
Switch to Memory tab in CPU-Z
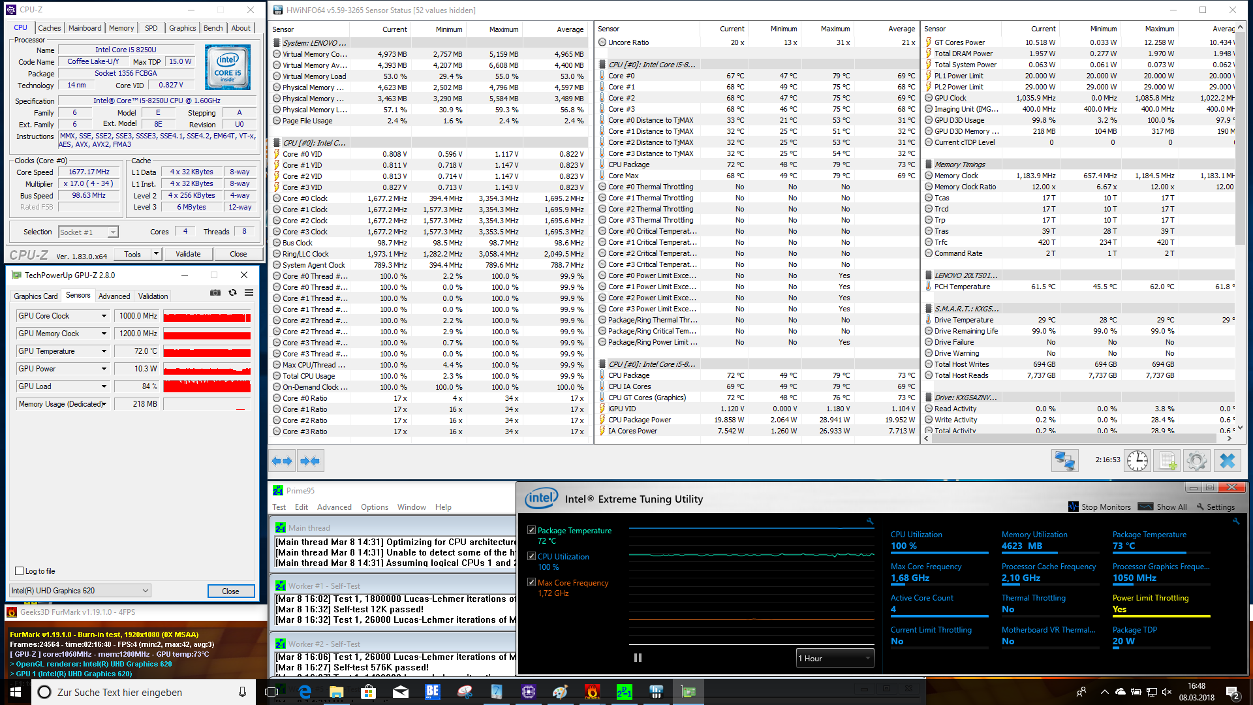coord(121,28)
